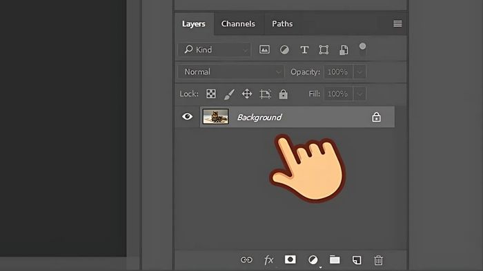
Task: Click the Background layer lock icon
Action: tap(376, 117)
